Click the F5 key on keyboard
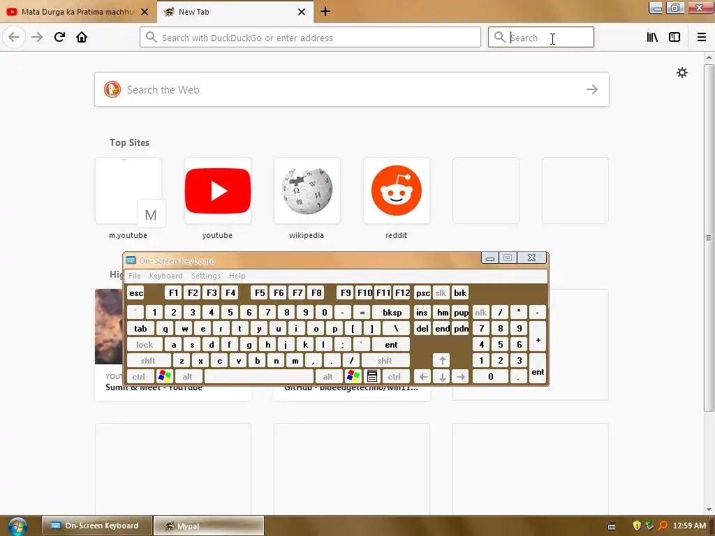 pos(260,292)
